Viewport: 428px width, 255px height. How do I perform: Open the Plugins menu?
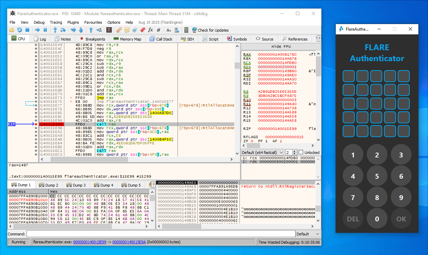click(73, 22)
